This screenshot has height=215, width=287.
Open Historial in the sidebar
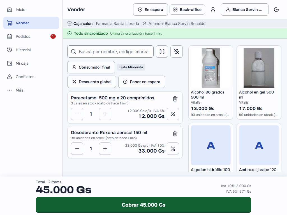point(31,50)
